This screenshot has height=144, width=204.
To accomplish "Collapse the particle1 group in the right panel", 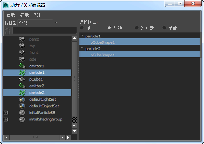I will pyautogui.click(x=82, y=35).
